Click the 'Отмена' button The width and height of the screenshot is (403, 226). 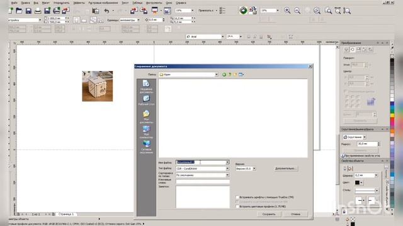click(x=295, y=214)
